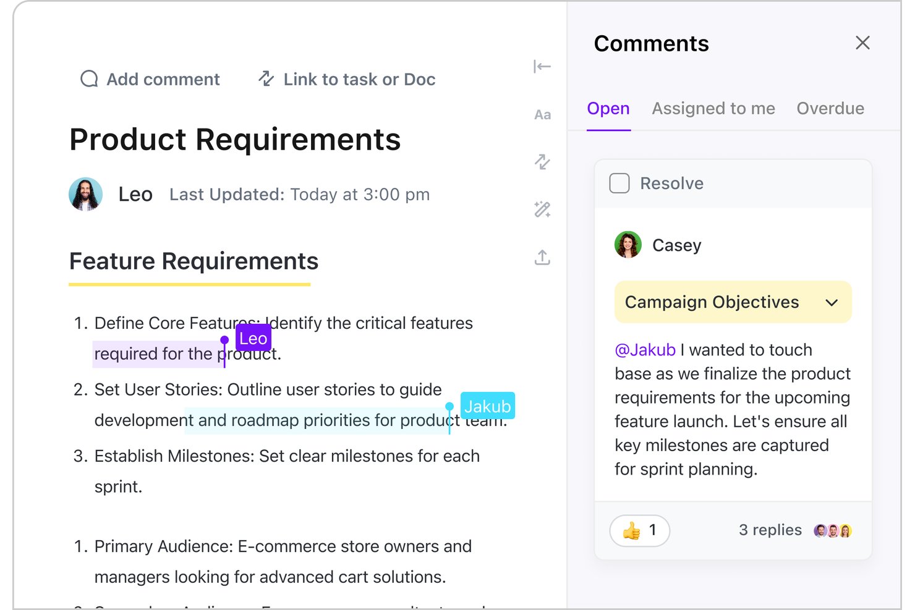Click Leo's profile avatar
This screenshot has width=915, height=610.
tap(86, 194)
